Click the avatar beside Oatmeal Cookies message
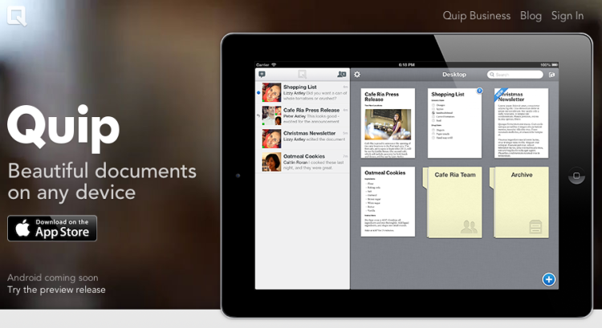Viewport: 602px width, 328px height. tap(271, 162)
